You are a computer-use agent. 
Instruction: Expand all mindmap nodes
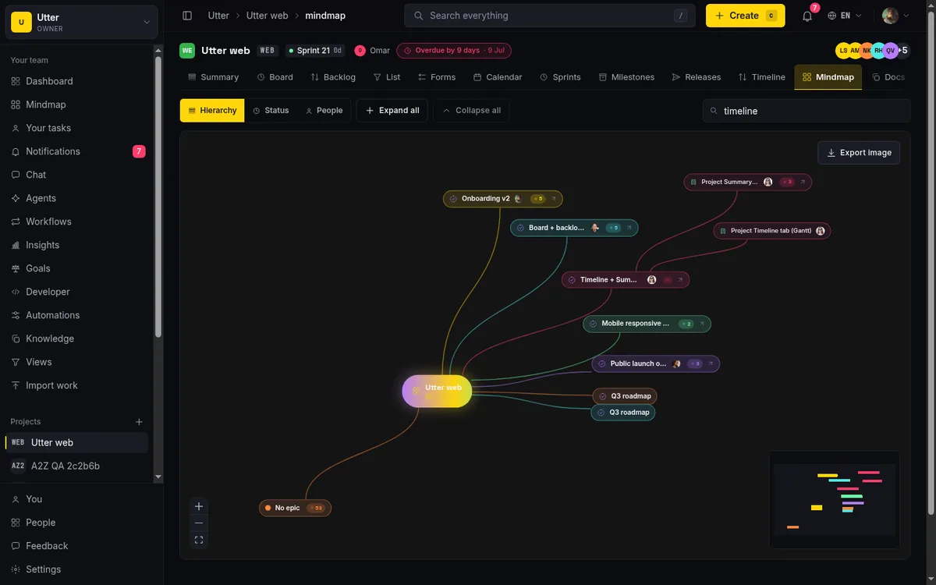392,111
